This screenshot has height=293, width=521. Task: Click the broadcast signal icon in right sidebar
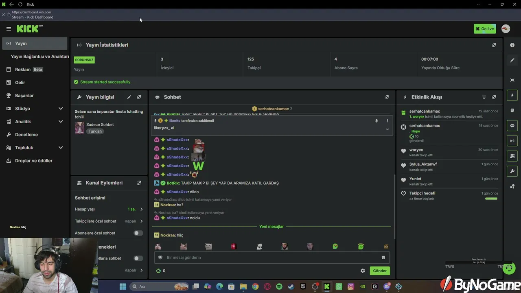(512, 141)
